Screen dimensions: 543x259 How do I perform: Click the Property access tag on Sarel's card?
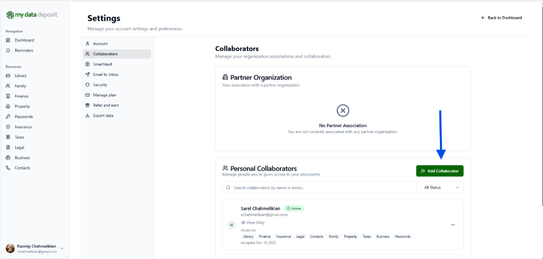click(x=351, y=236)
